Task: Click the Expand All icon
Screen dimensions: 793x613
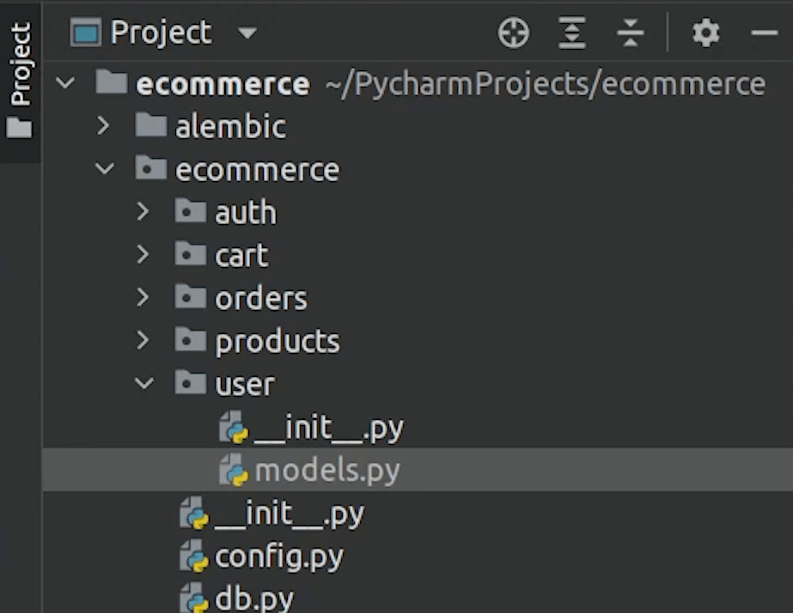Action: (x=571, y=33)
